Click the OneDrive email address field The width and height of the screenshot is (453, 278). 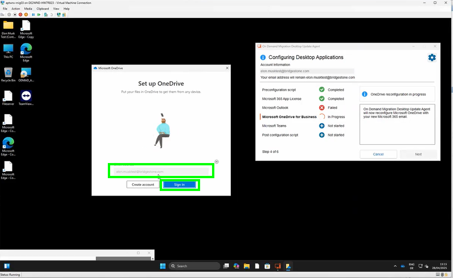click(161, 171)
